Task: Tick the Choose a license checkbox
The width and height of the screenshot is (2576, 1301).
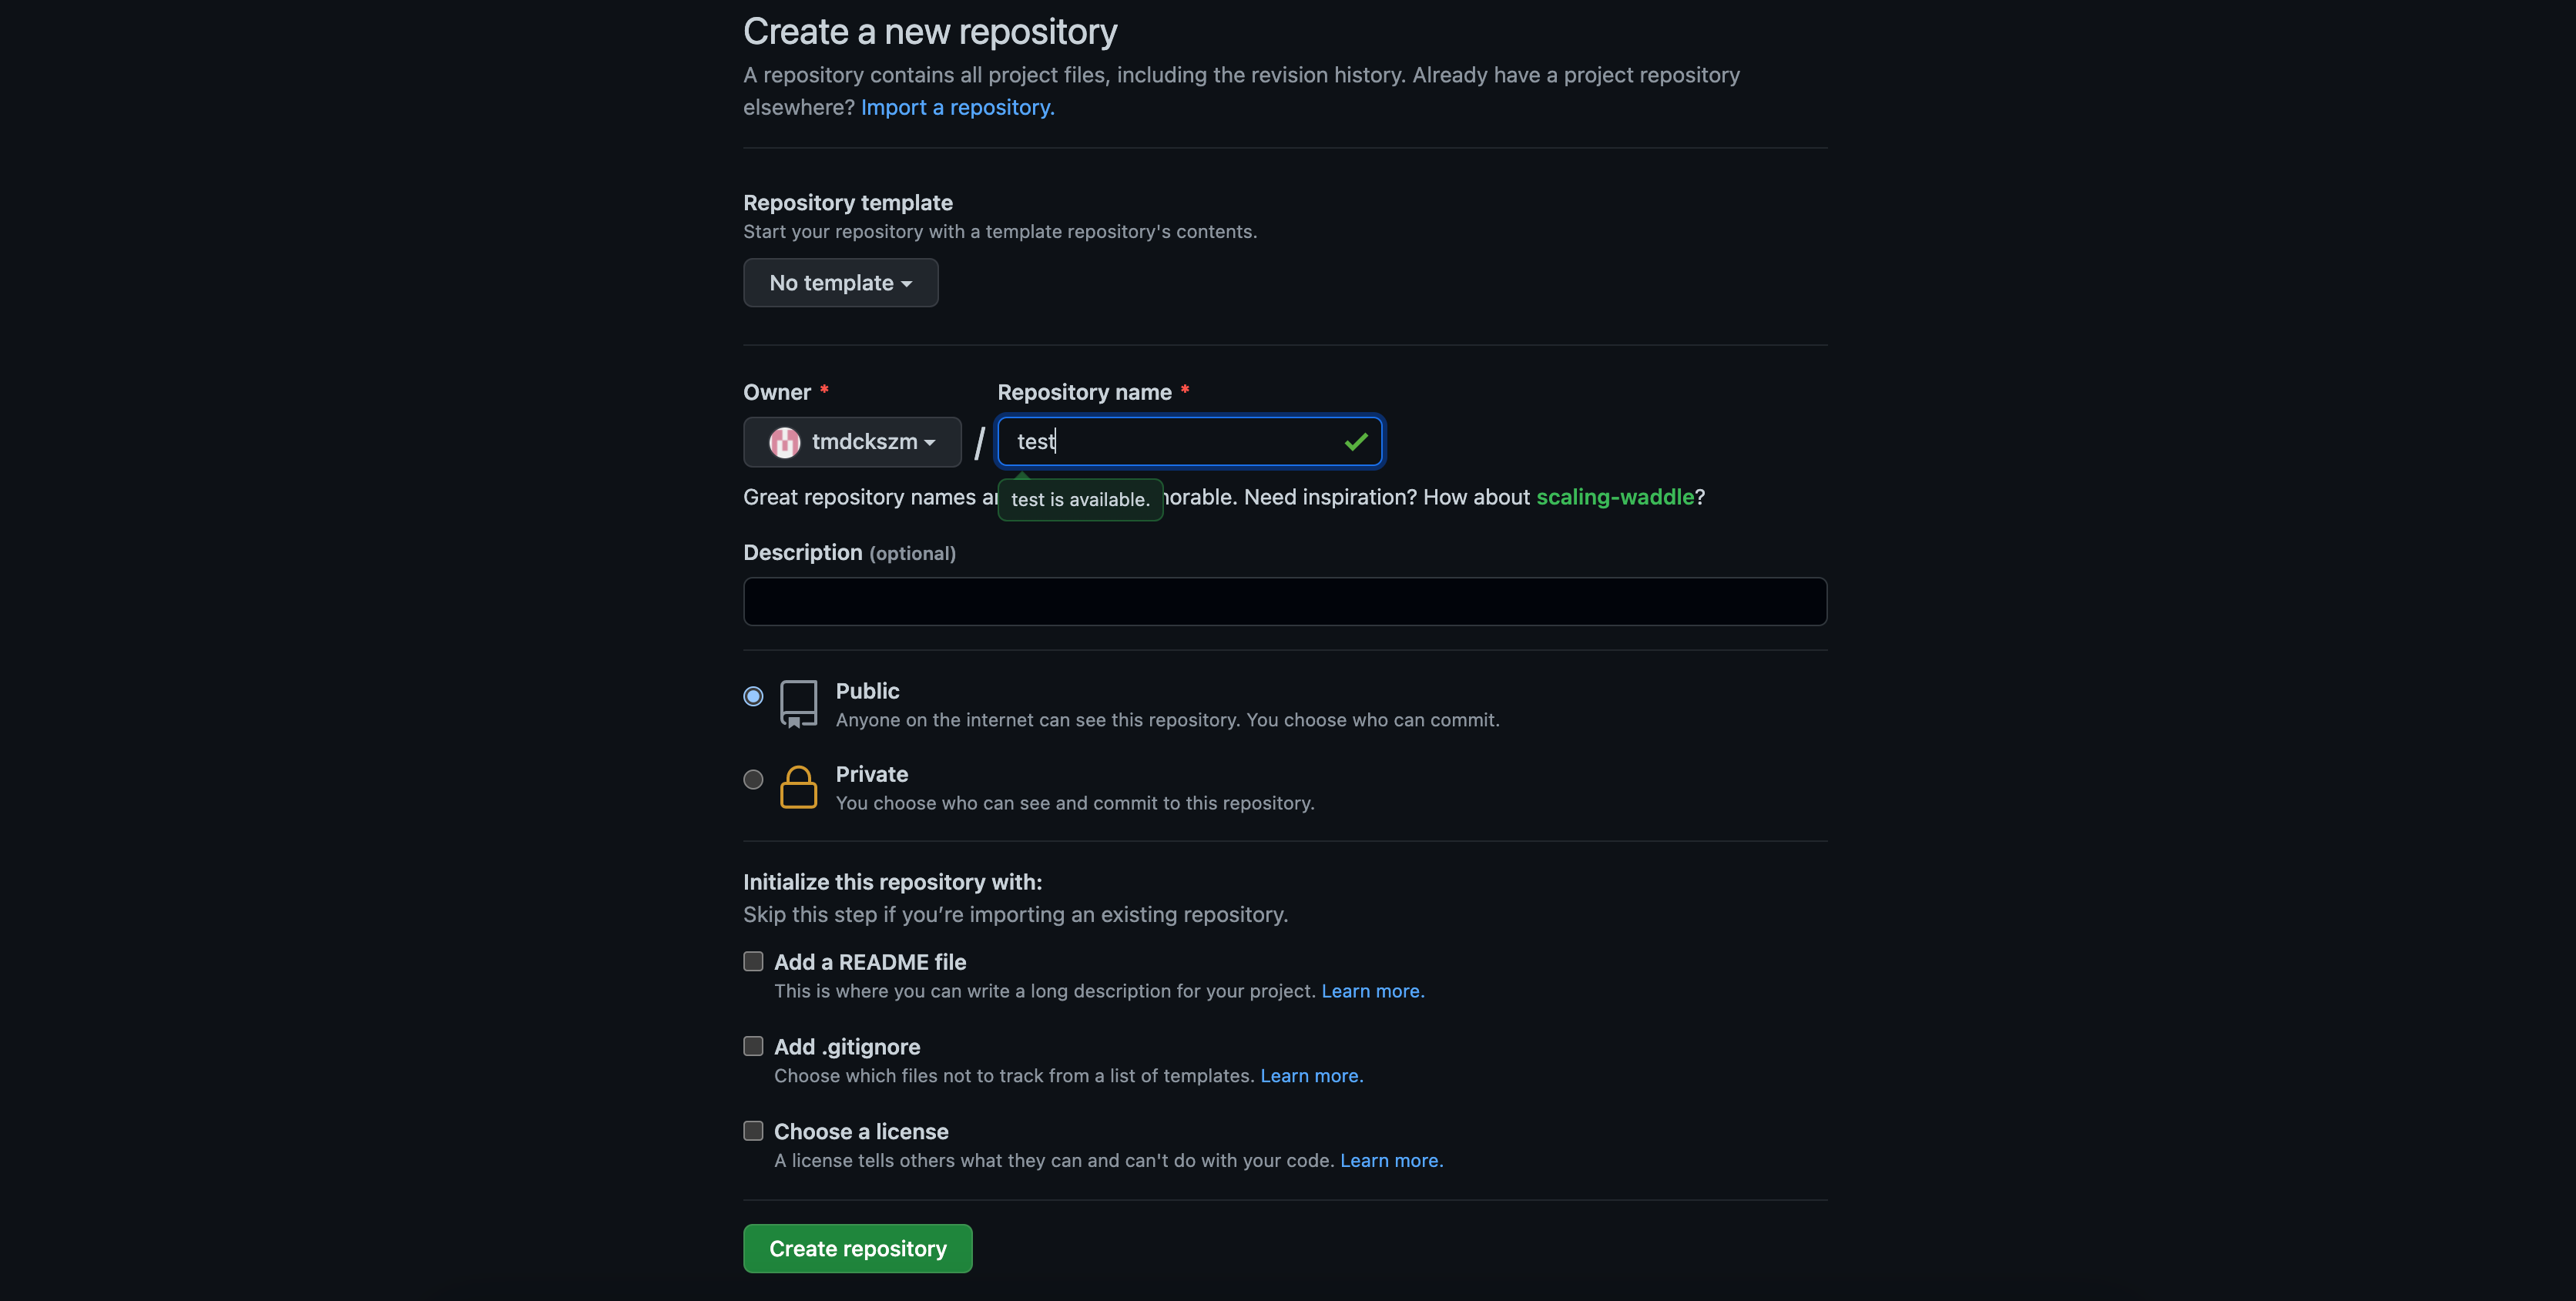Action: (x=753, y=1131)
